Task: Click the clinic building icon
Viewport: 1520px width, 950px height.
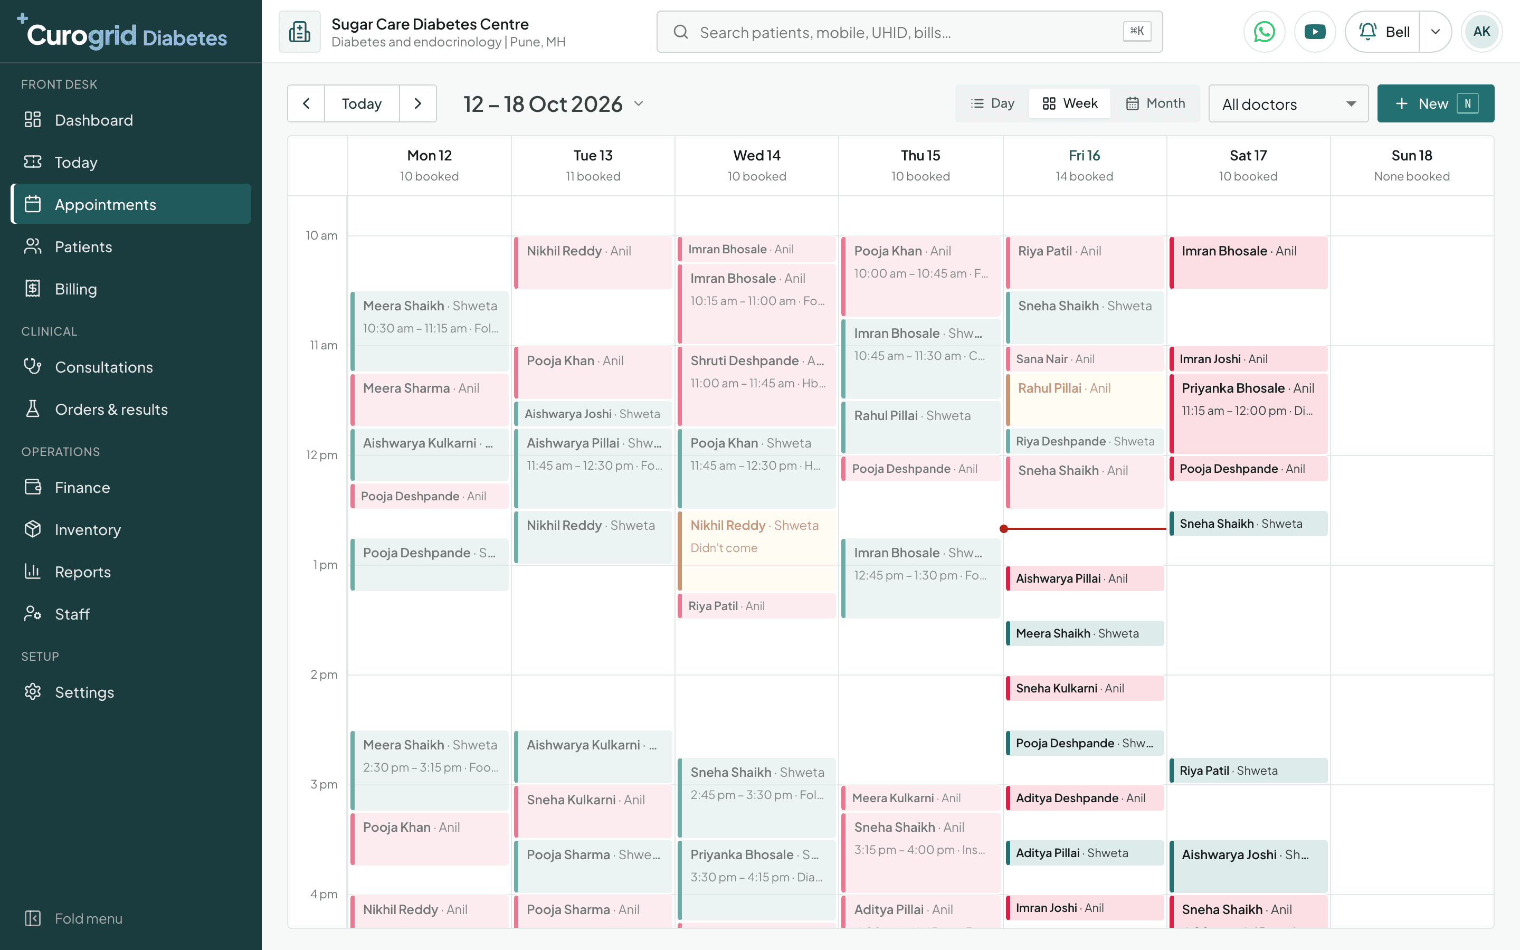Action: click(300, 32)
